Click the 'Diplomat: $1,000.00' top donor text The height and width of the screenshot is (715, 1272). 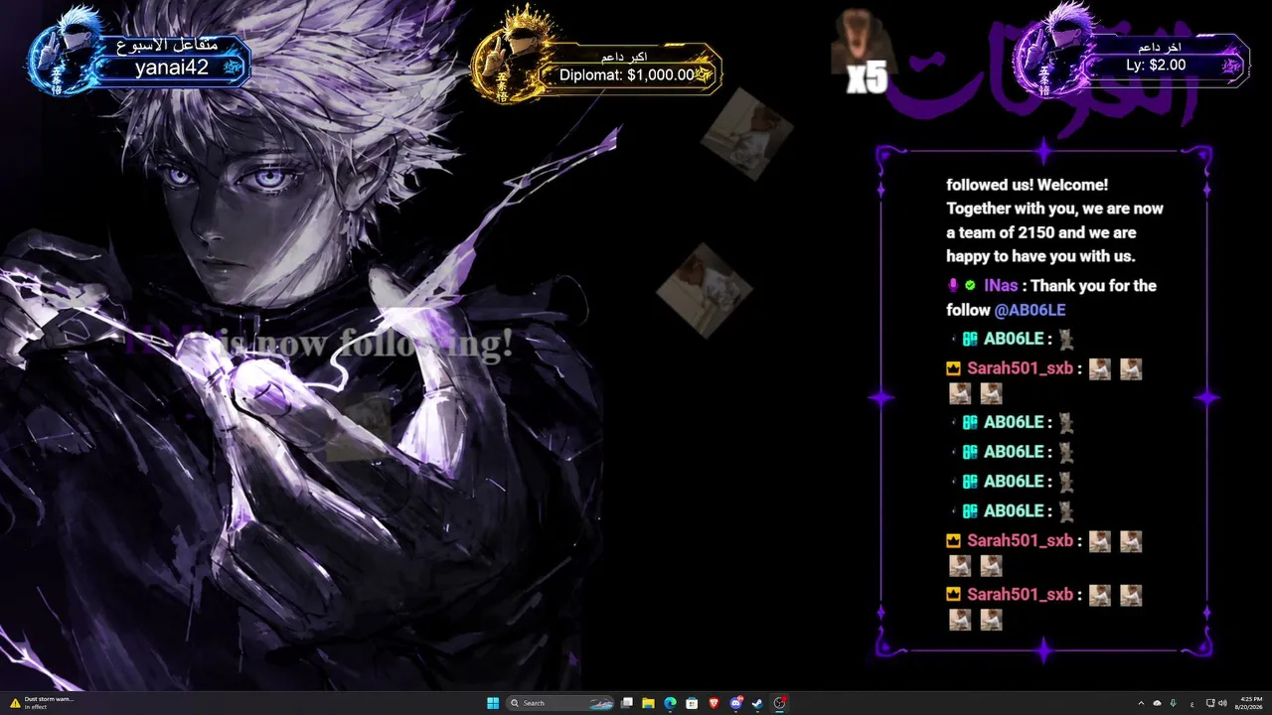pyautogui.click(x=627, y=74)
